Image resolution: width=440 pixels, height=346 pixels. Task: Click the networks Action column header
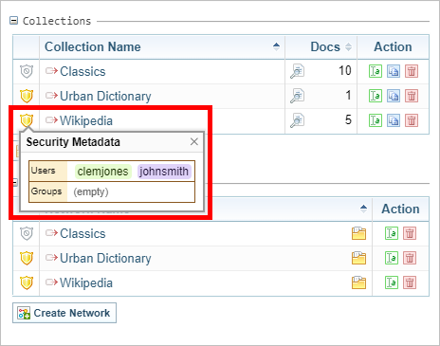coord(401,209)
